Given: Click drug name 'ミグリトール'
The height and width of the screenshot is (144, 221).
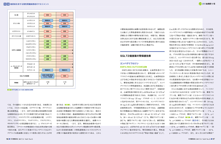Looking at the screenshot, I should click(x=31, y=70).
